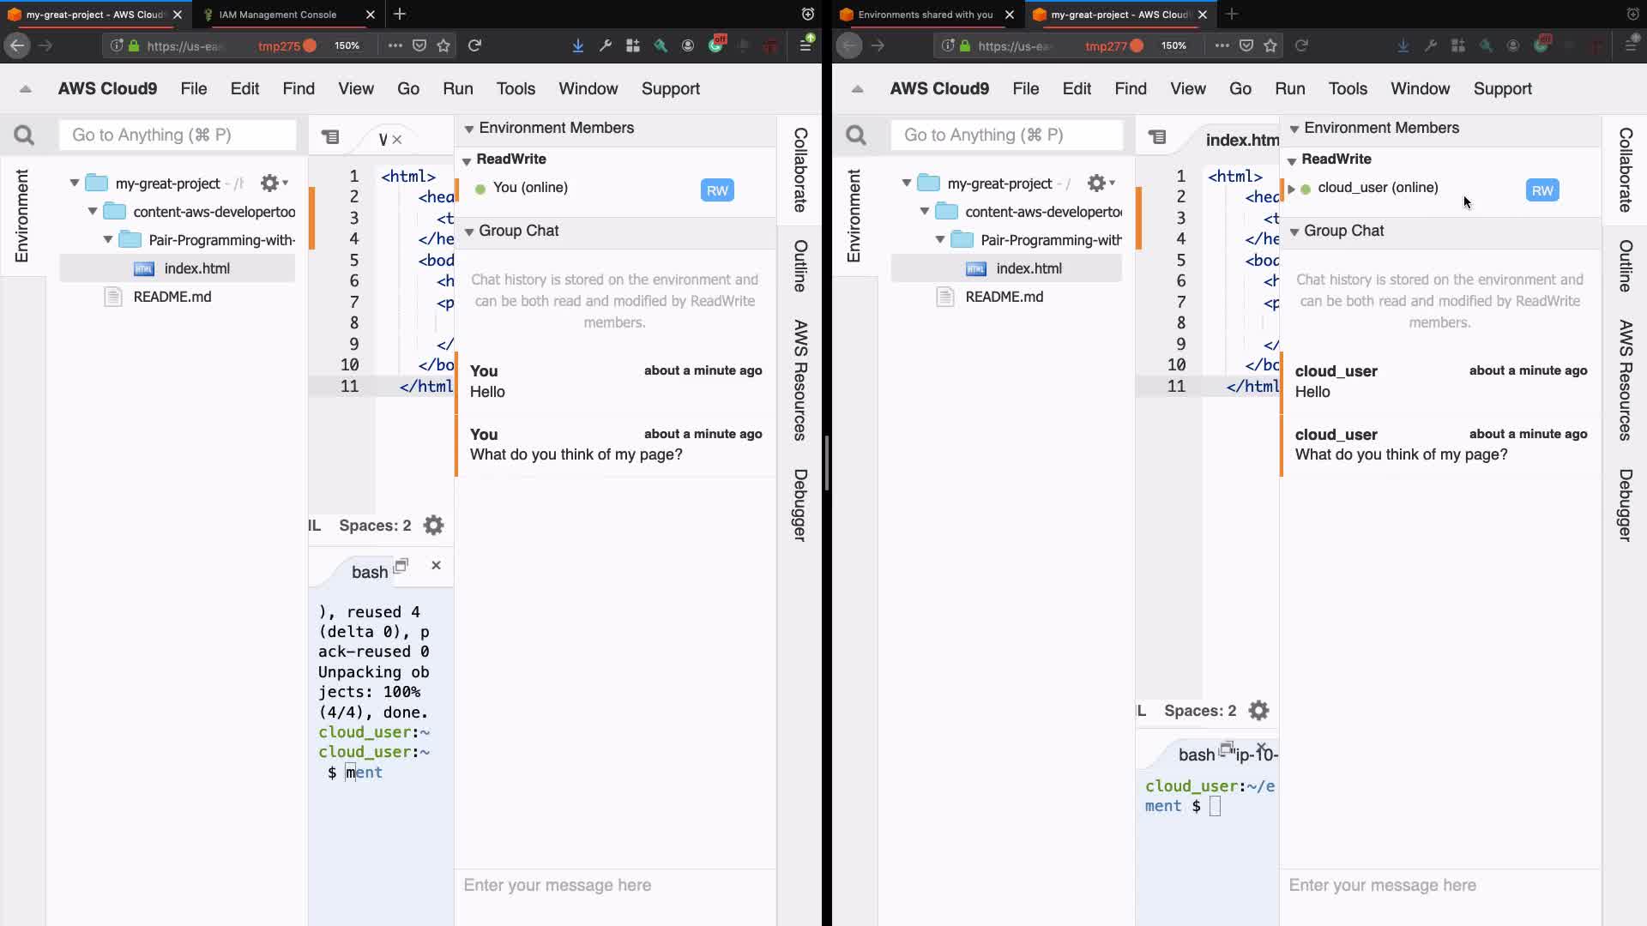
Task: Switch to IAM Management Console tab
Action: tap(278, 15)
